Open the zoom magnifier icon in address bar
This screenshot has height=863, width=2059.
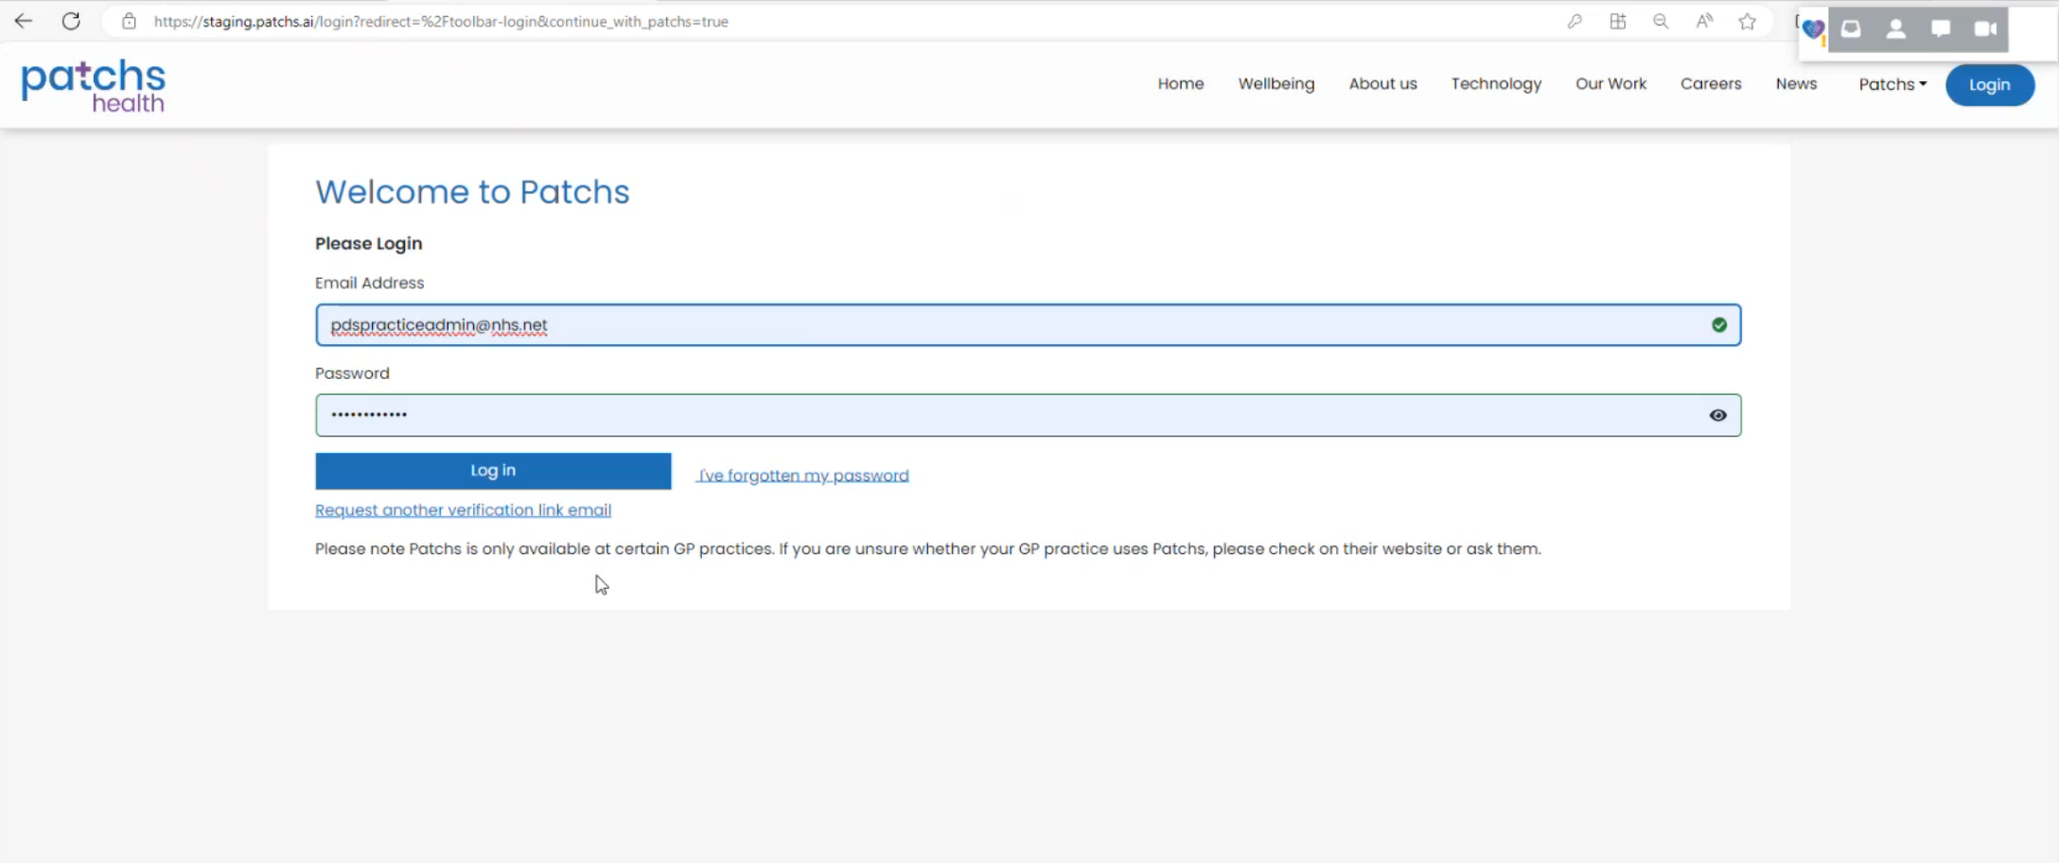pos(1661,21)
